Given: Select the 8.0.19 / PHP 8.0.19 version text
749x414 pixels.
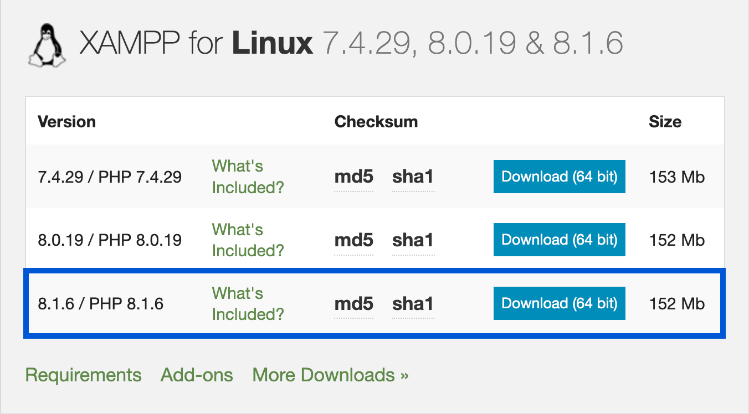Looking at the screenshot, I should pyautogui.click(x=110, y=240).
